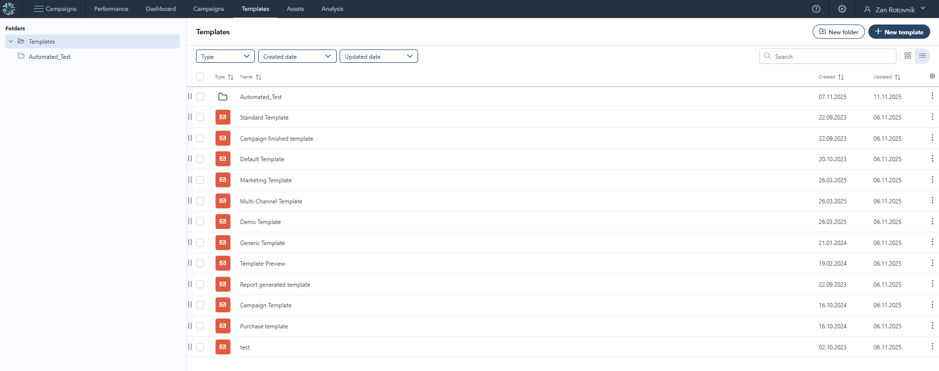This screenshot has height=371, width=939.
Task: Open settings gear in top bar
Action: [x=842, y=9]
